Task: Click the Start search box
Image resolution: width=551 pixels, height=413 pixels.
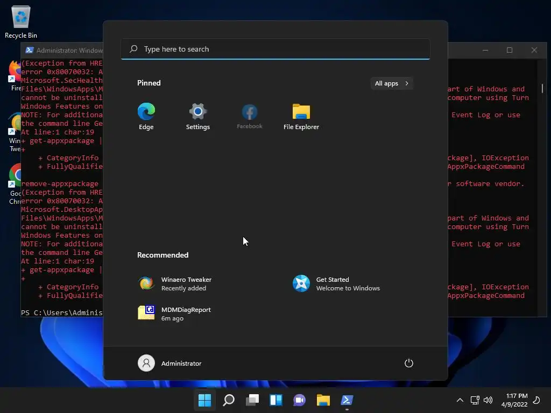Action: coord(275,49)
